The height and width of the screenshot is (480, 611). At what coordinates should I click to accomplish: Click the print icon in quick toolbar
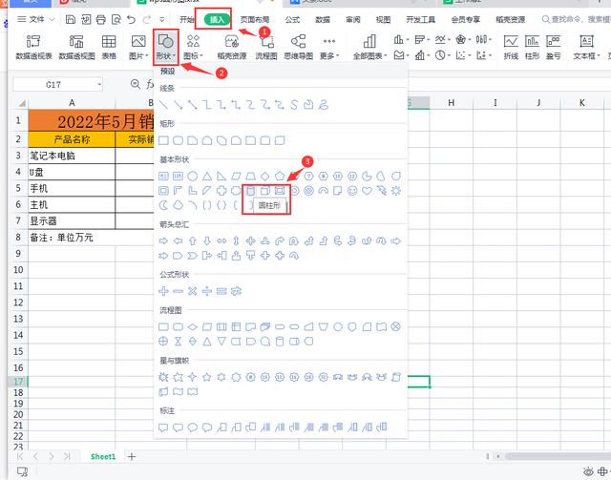101,19
